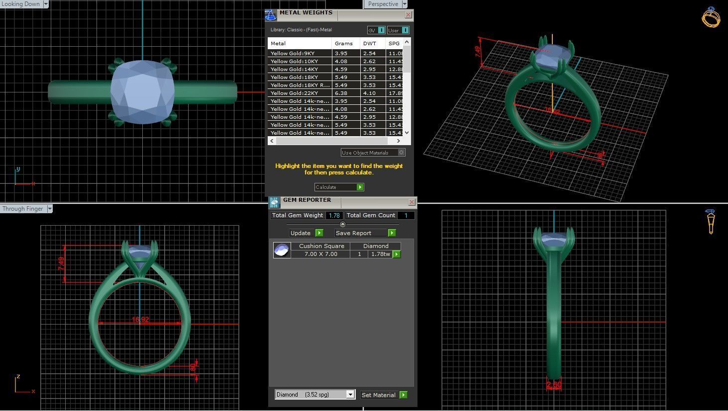The width and height of the screenshot is (728, 411).
Task: Click the scroll up arrow of metal list
Action: tap(407, 43)
